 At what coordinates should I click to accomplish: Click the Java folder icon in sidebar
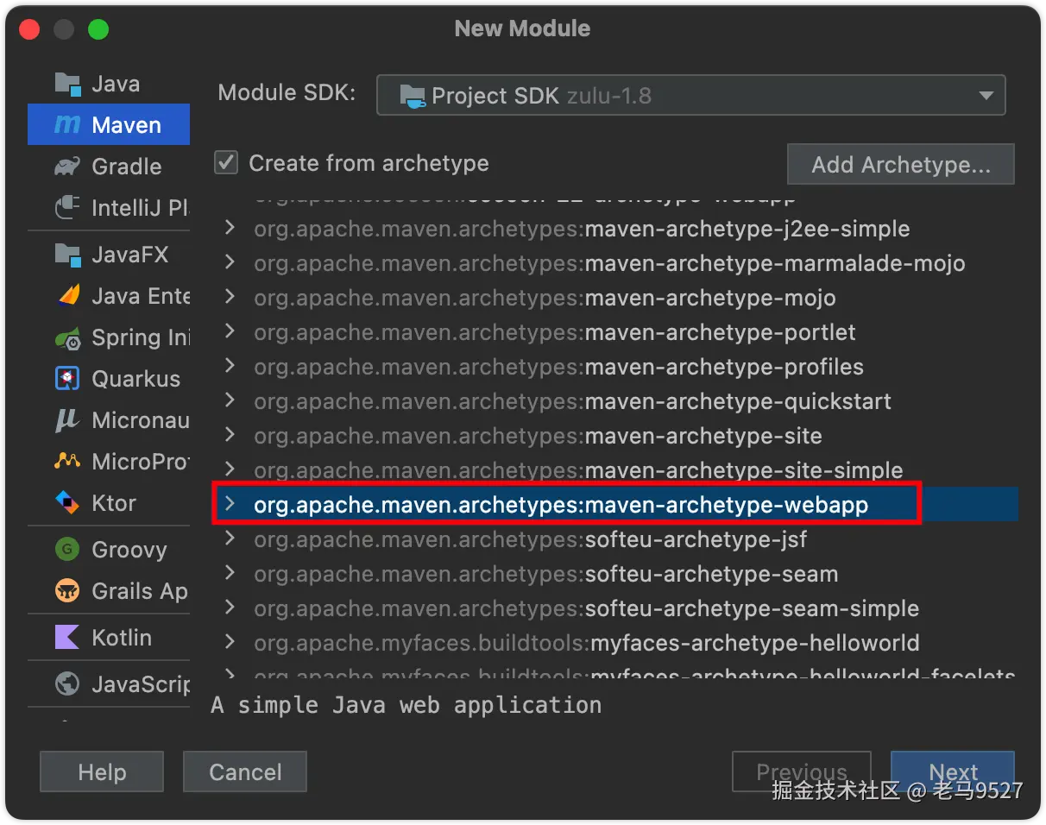(67, 84)
